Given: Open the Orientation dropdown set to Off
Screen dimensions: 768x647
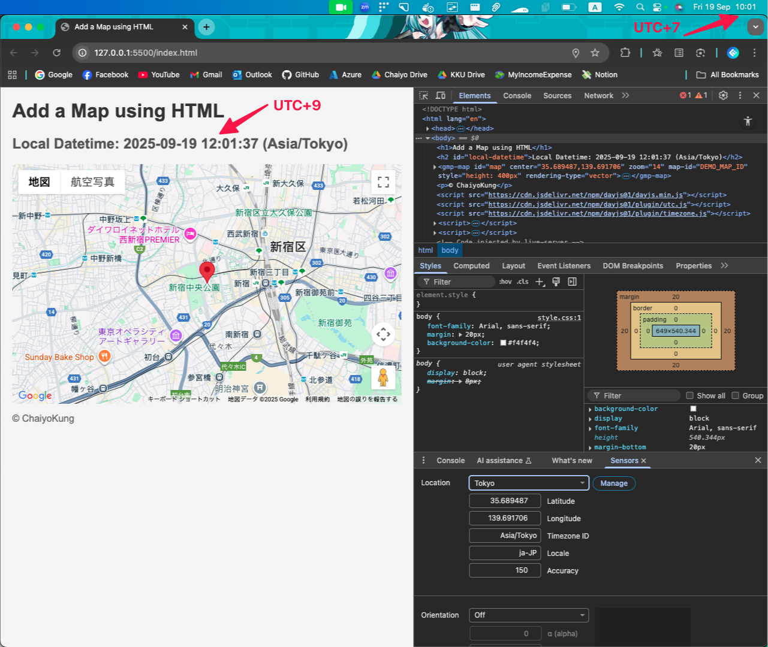Looking at the screenshot, I should click(528, 615).
